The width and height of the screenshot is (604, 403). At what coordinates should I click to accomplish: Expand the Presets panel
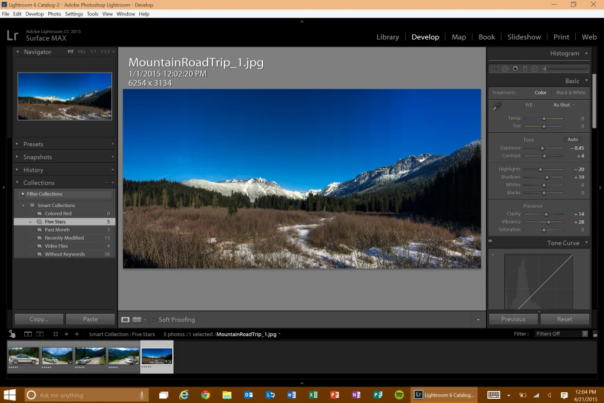pos(17,144)
